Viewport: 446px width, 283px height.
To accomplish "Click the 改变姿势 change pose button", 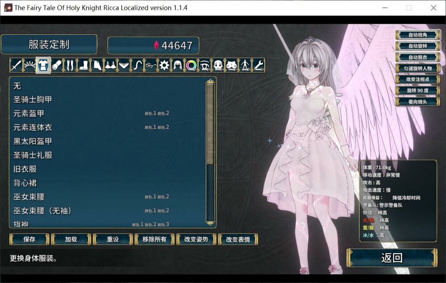I will point(196,239).
